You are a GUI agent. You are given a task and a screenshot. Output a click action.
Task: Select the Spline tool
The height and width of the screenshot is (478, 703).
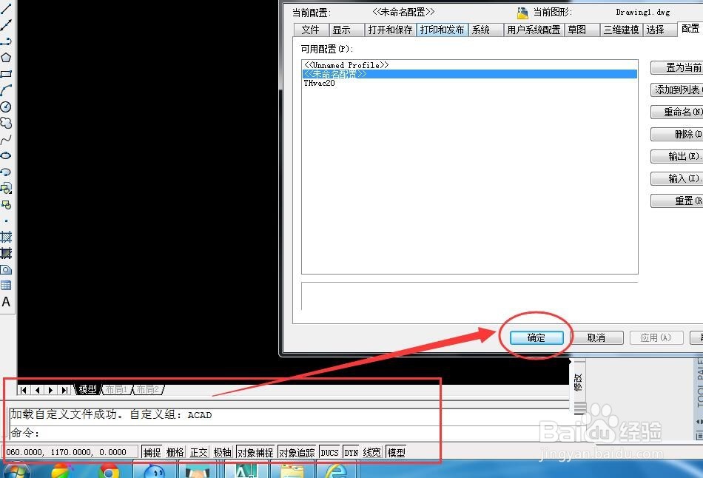coord(6,139)
